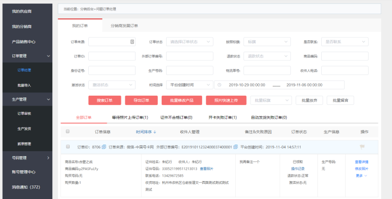Screen dimensions: 392x199
Task: Click the 批量修改产品 button
Action: (182, 101)
